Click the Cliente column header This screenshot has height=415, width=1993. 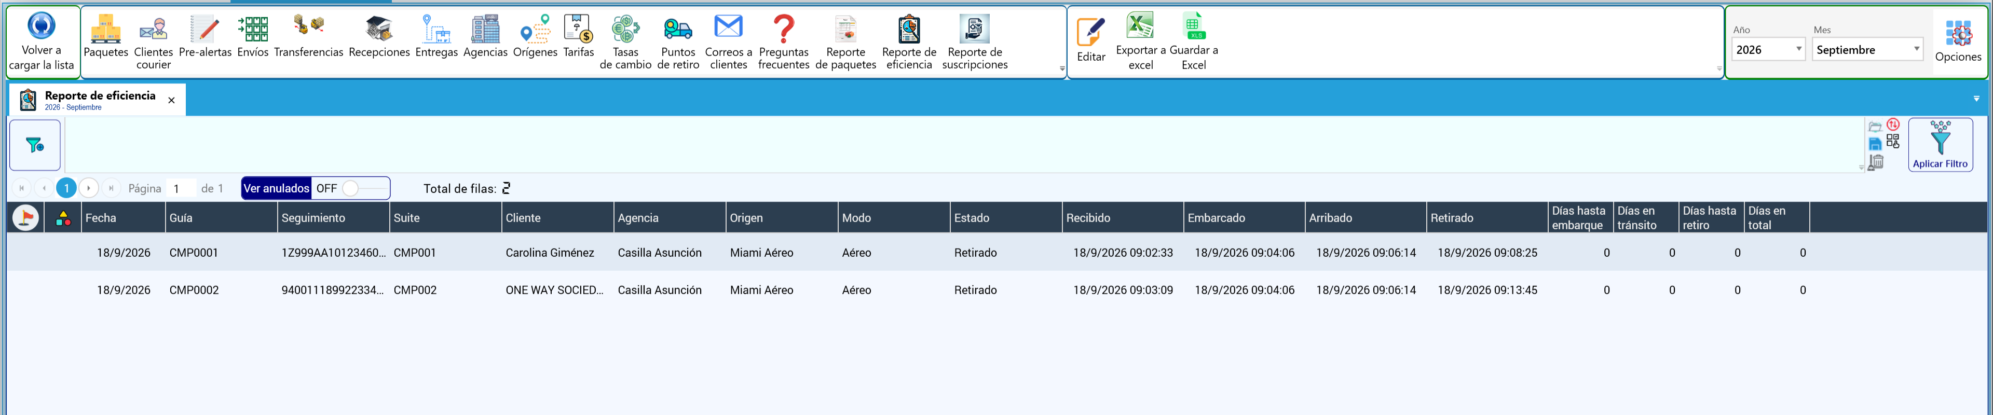click(x=557, y=218)
